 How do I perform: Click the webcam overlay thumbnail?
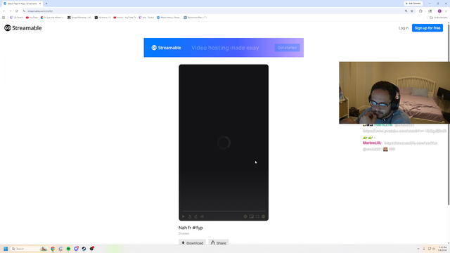[394, 93]
